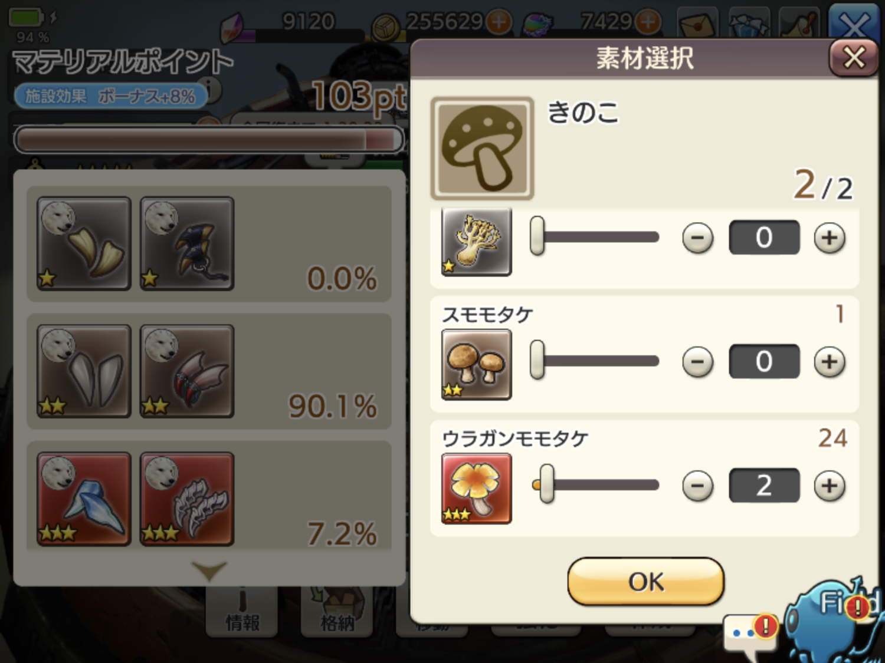Tap the three-star bone jaw material icon
885x663 pixels.
pos(187,499)
